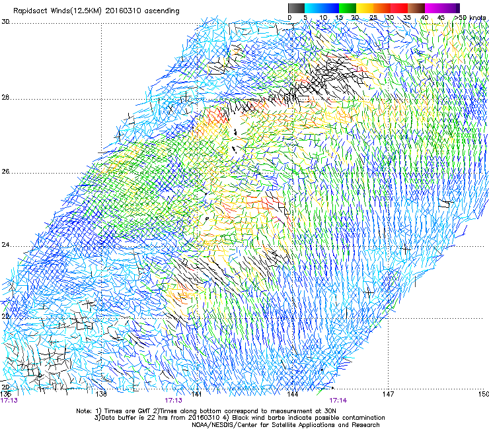
Task: Click the '22' latitude label on the left axis
Action: pyautogui.click(x=5, y=316)
